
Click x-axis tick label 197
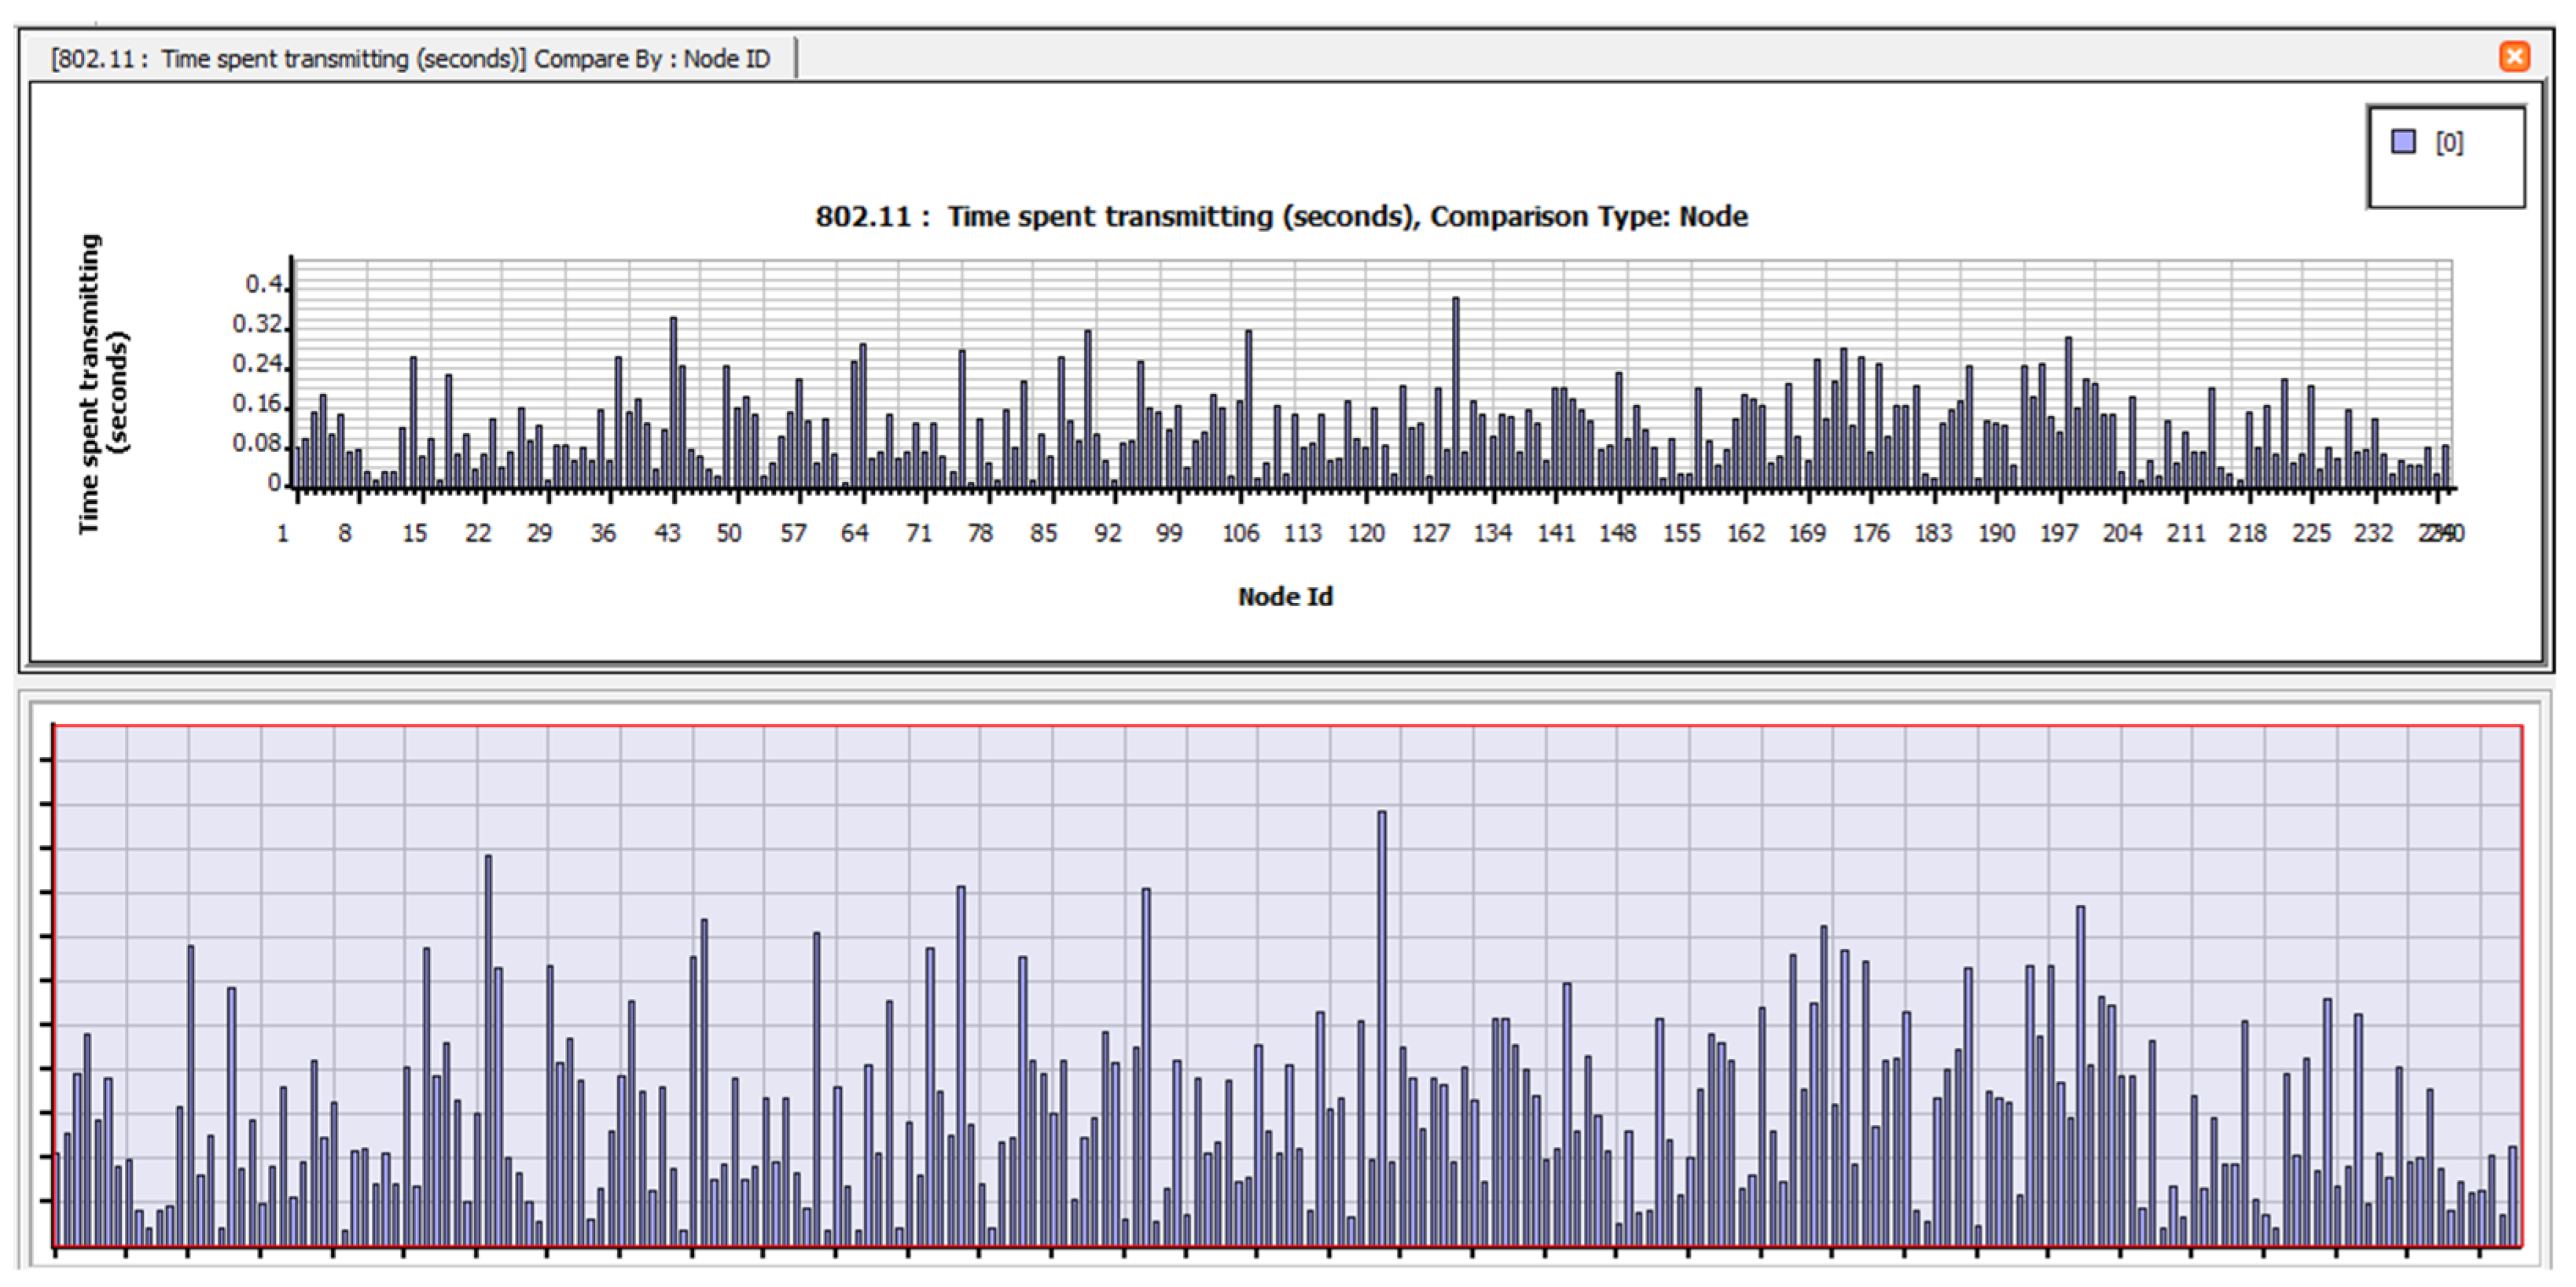2059,533
